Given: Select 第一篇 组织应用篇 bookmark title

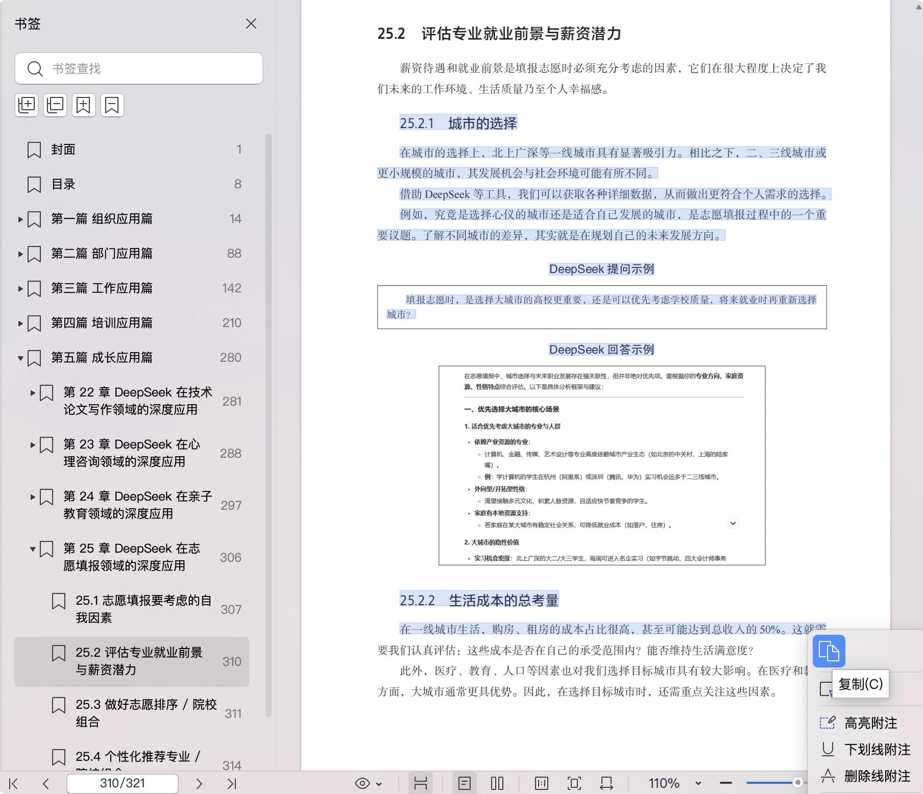Looking at the screenshot, I should 102,219.
